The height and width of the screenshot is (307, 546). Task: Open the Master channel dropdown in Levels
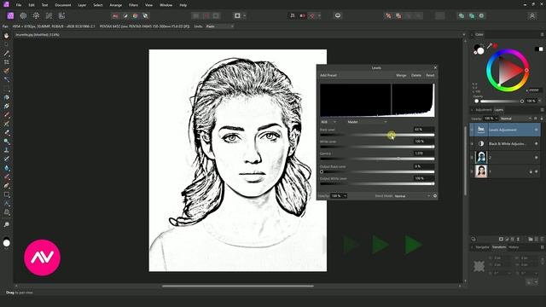pos(367,122)
